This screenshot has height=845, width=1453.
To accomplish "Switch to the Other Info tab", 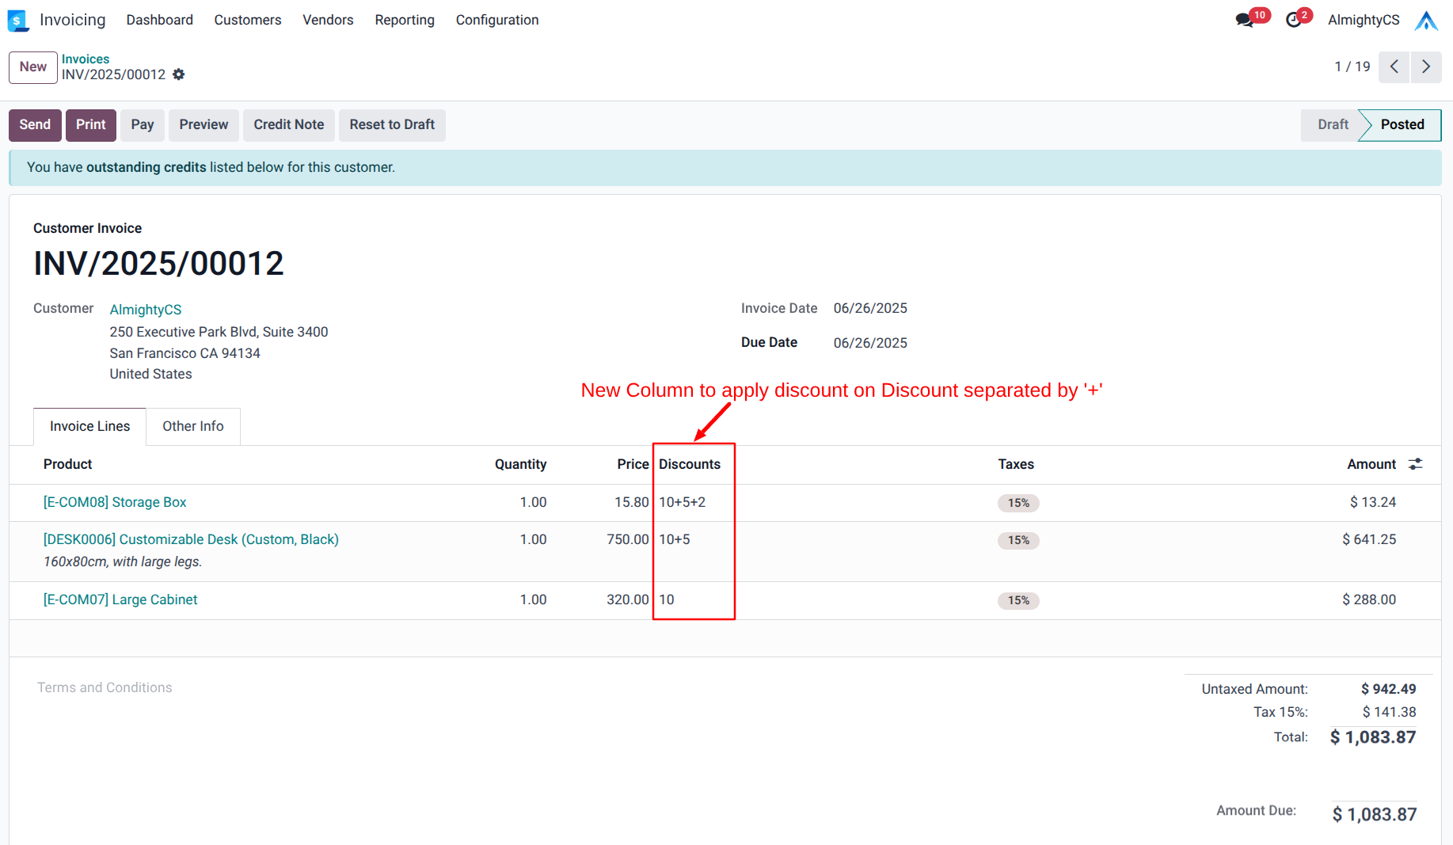I will [192, 426].
